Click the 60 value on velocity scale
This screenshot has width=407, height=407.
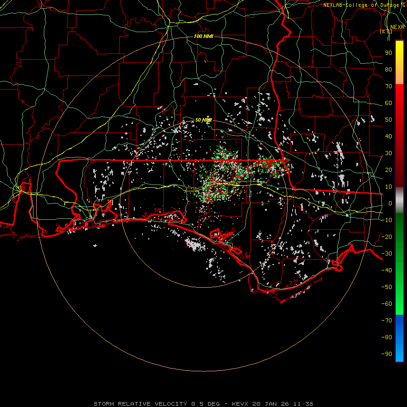coord(388,103)
